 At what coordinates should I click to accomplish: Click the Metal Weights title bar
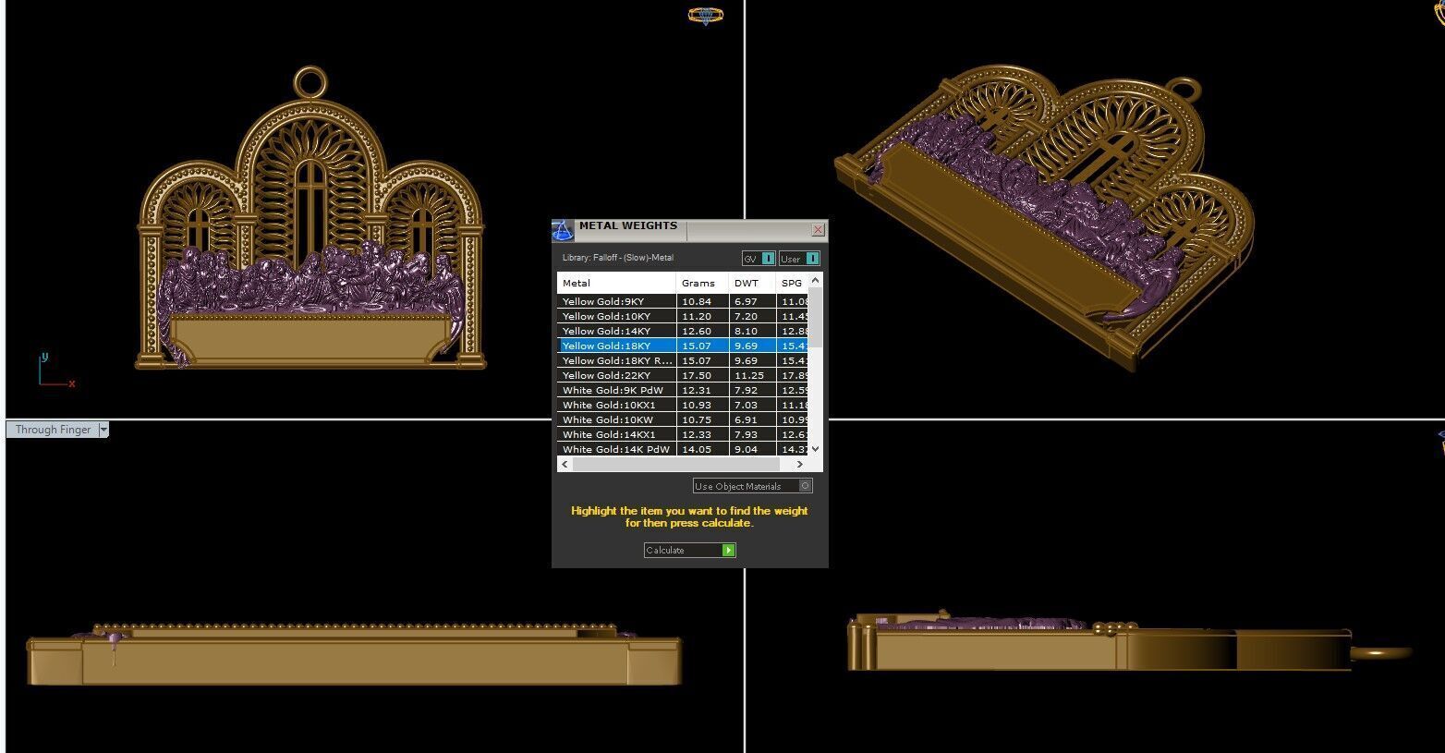click(690, 230)
